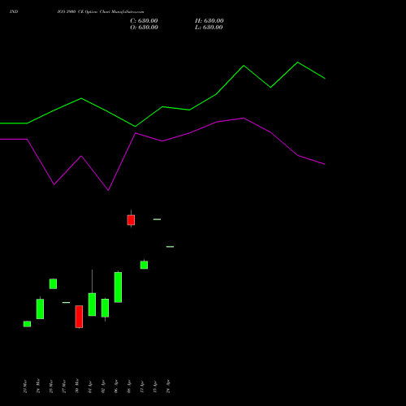Image resolution: width=406 pixels, height=406 pixels.
Task: Click the 27 Mar date label
Action: [x=64, y=387]
